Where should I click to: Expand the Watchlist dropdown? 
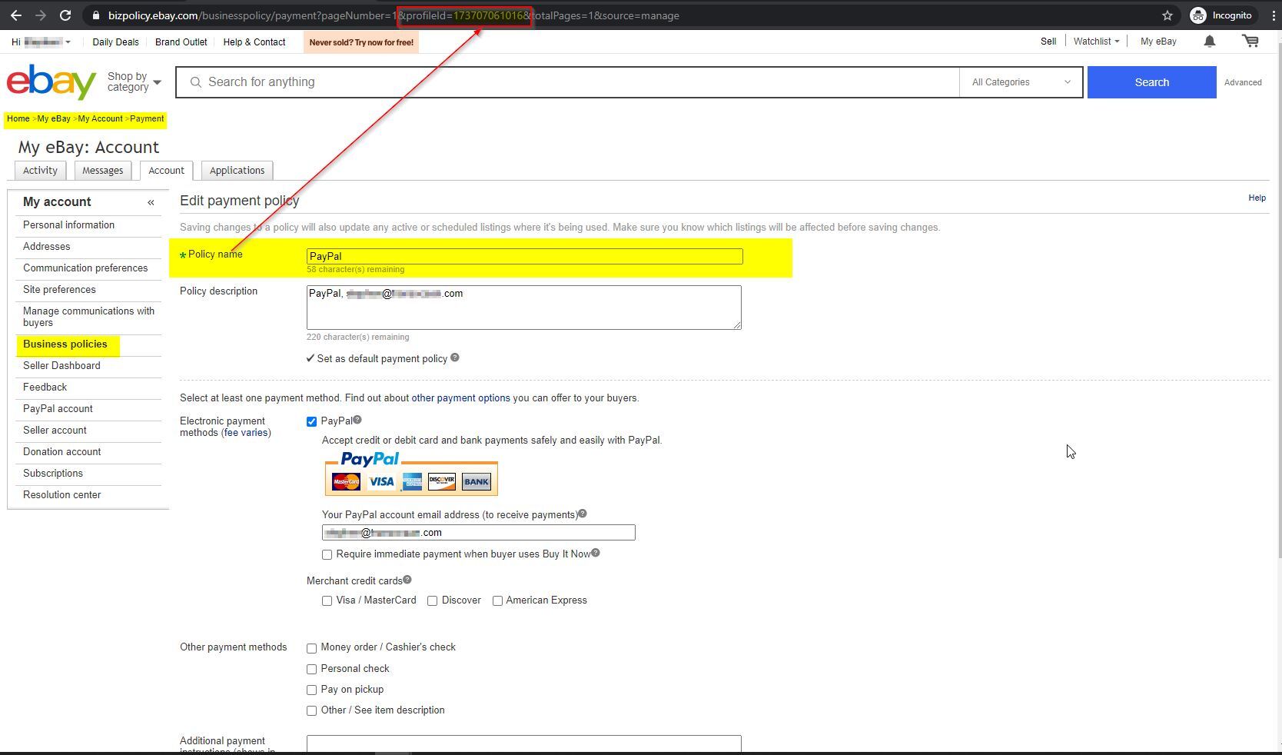point(1096,42)
